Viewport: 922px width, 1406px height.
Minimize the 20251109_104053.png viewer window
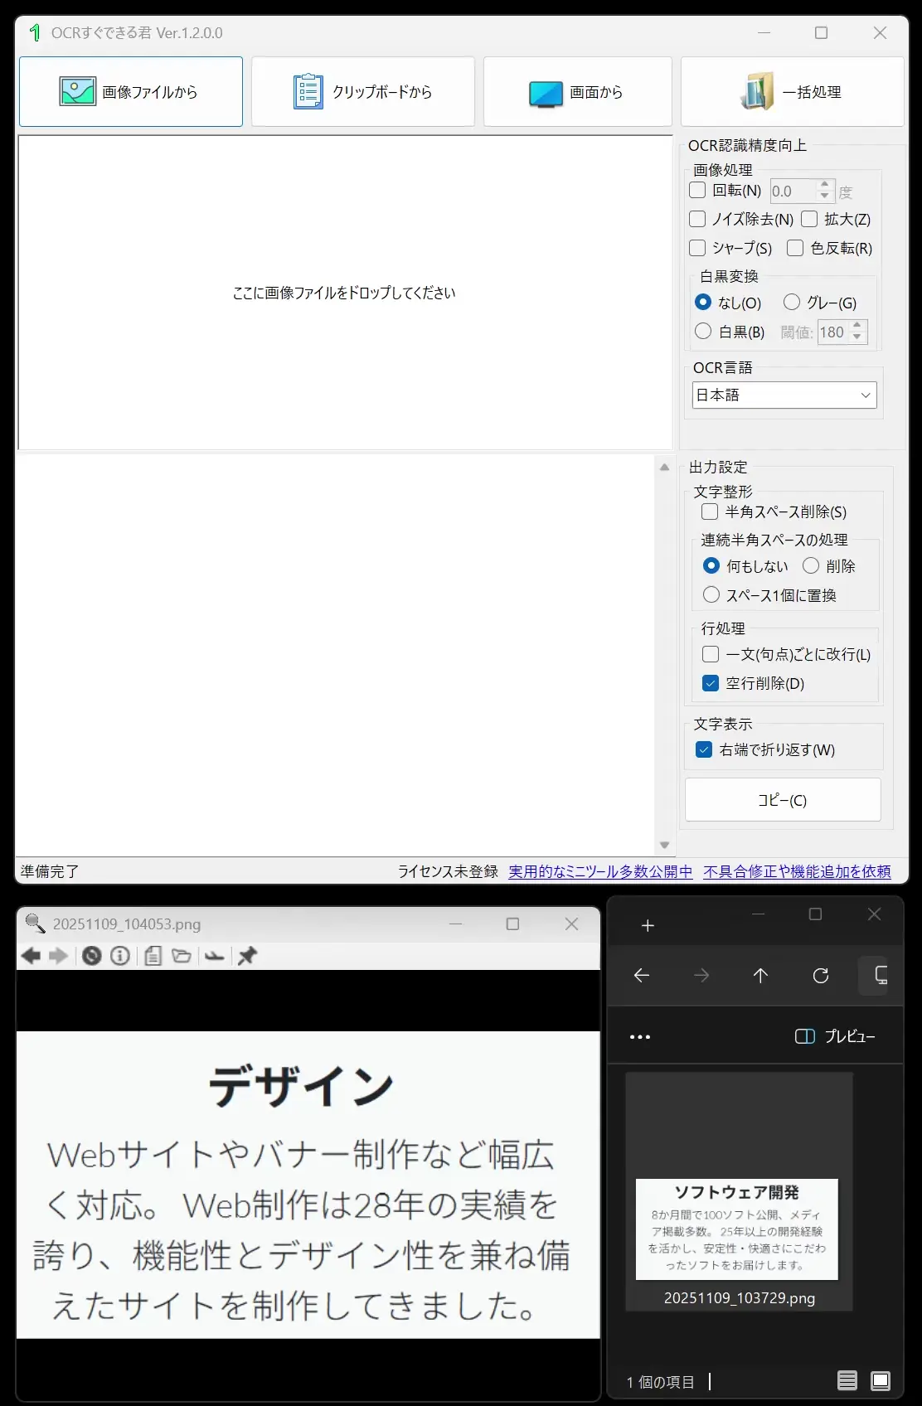click(455, 924)
